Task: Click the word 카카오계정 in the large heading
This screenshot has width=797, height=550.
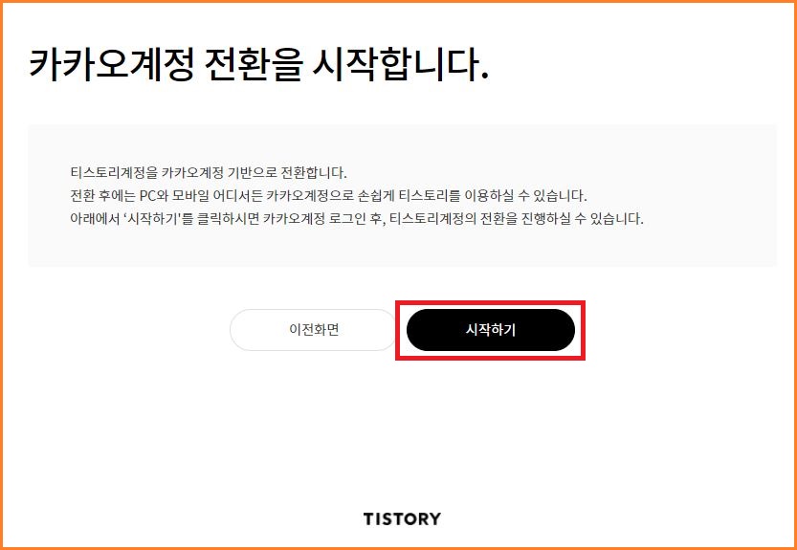Action: [111, 65]
